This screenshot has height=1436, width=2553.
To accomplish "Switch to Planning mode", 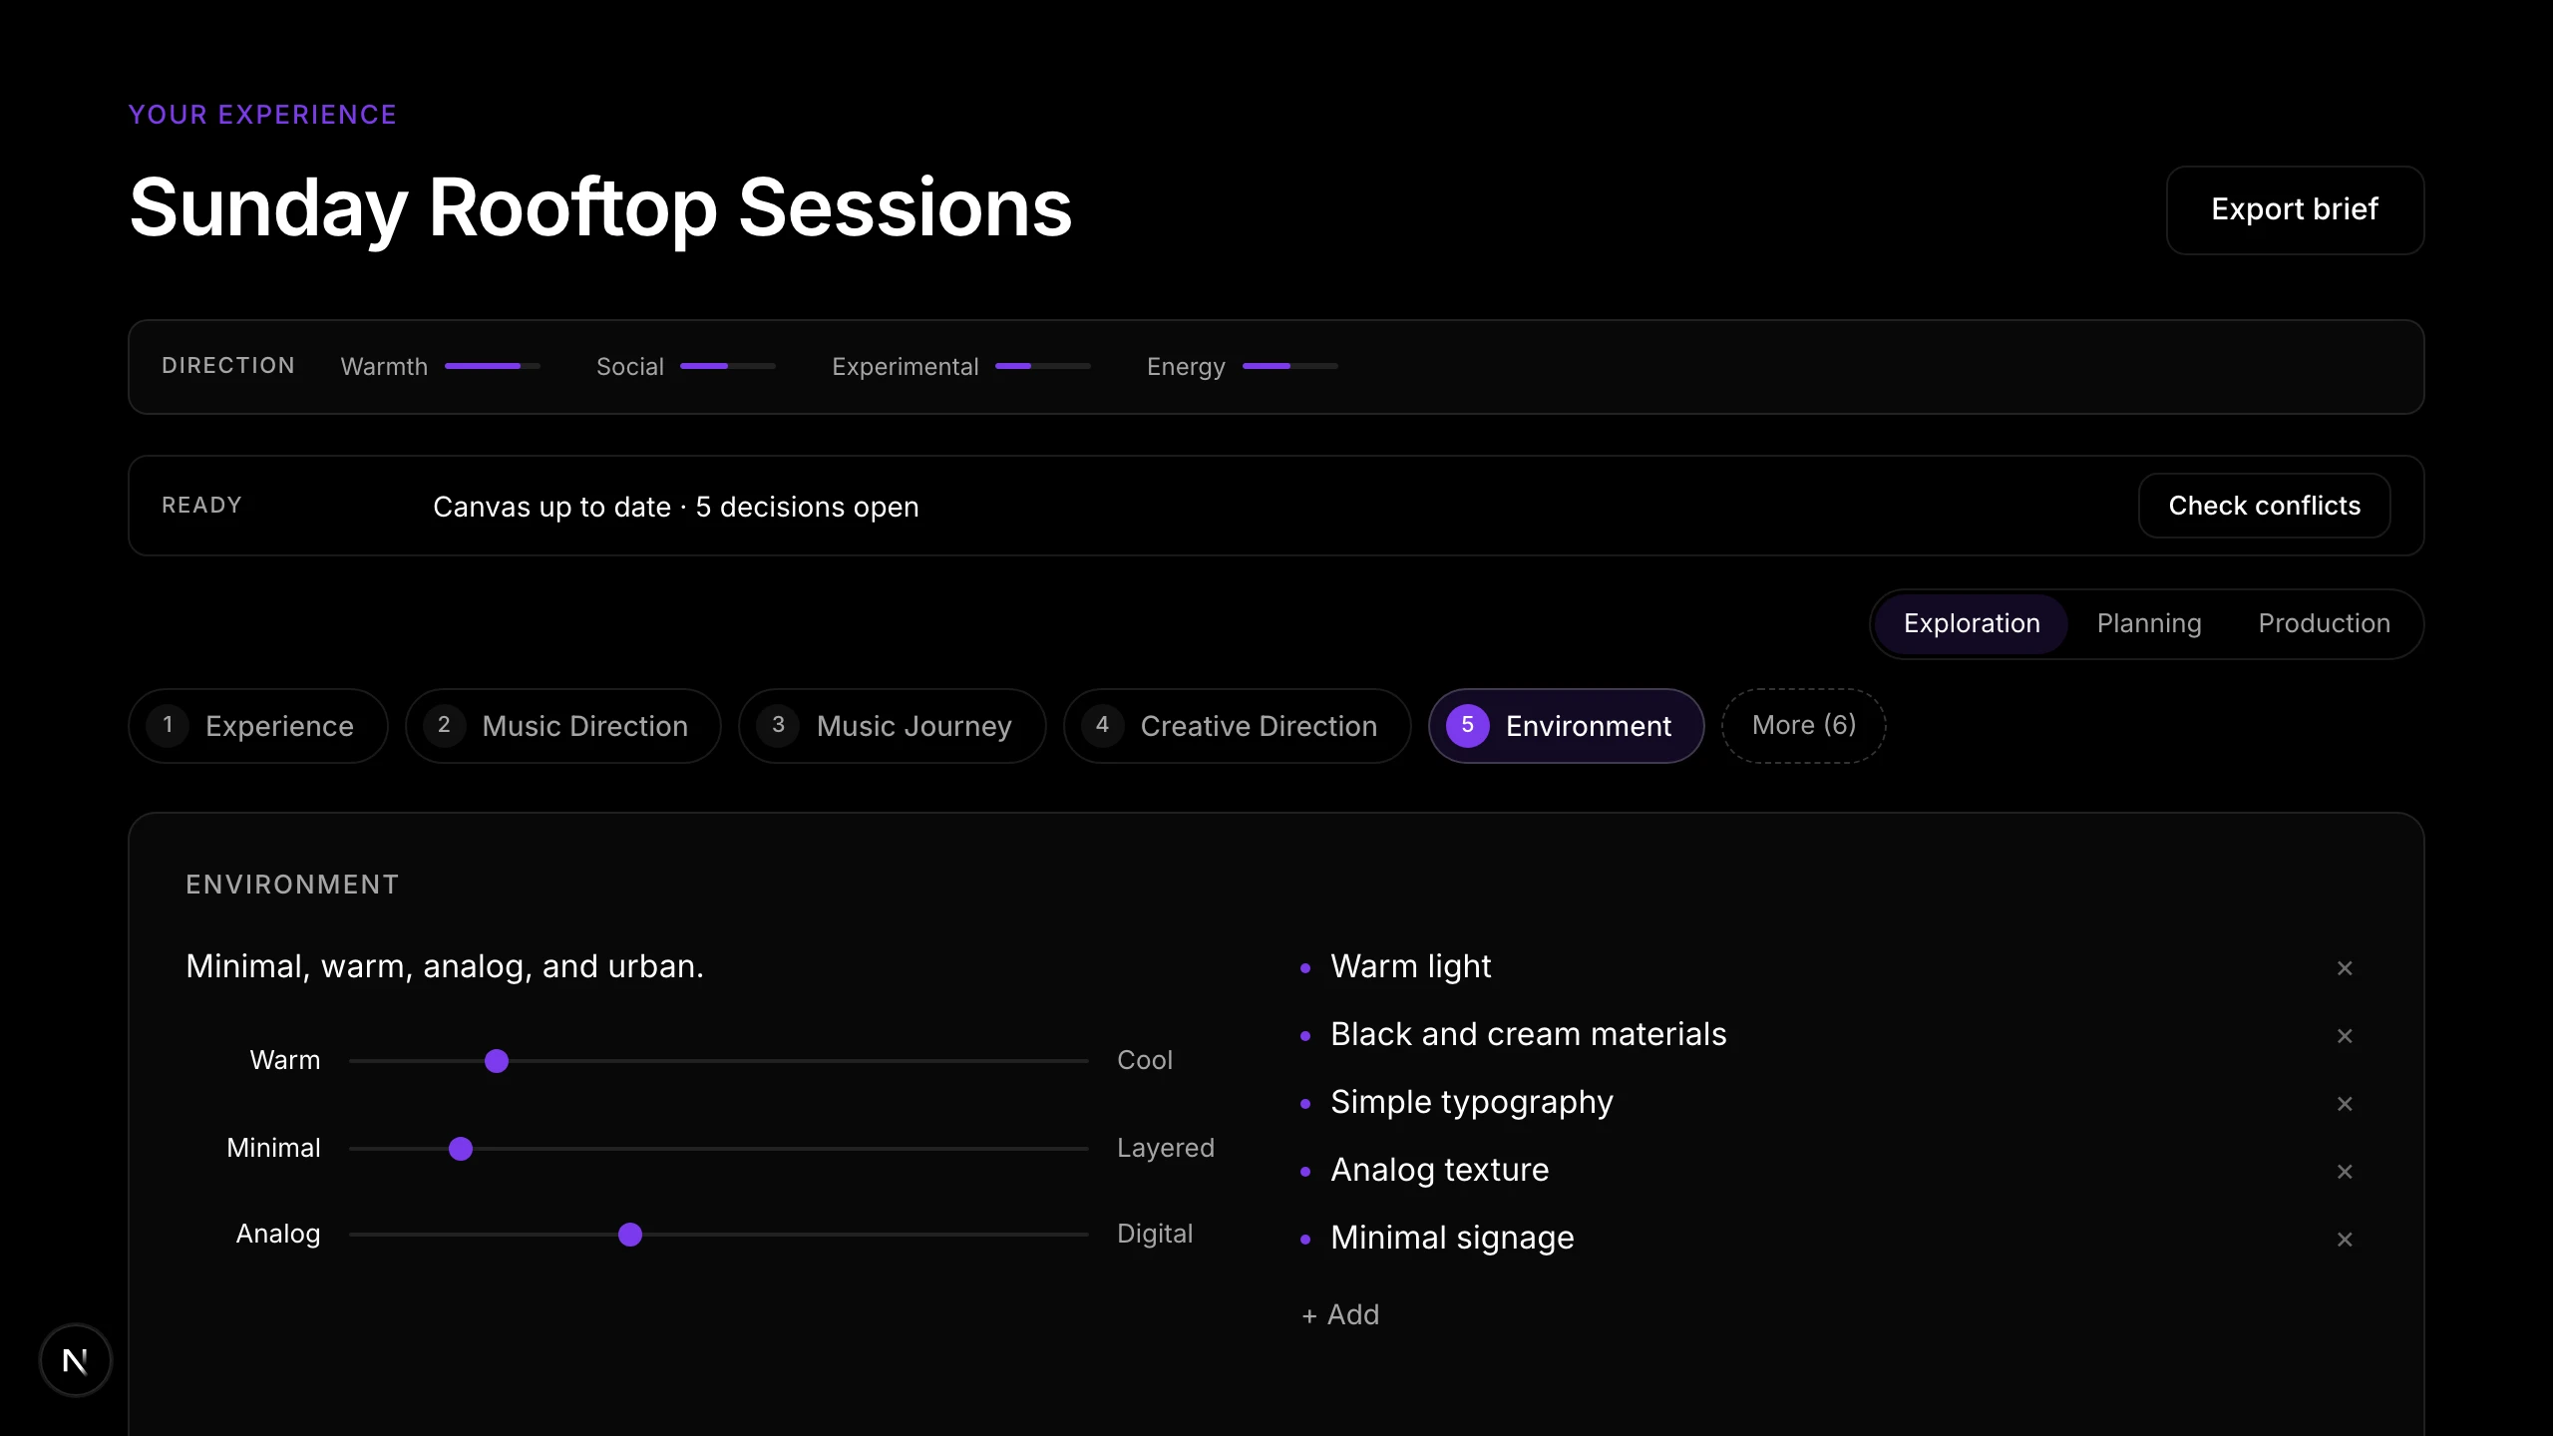I will point(2149,623).
